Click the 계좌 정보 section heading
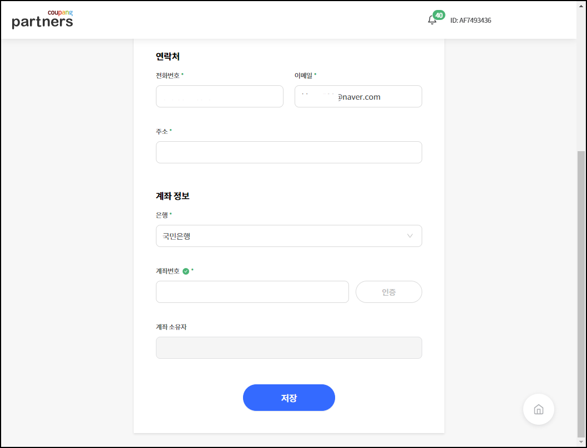Screen dimensions: 587x448 click(x=173, y=196)
